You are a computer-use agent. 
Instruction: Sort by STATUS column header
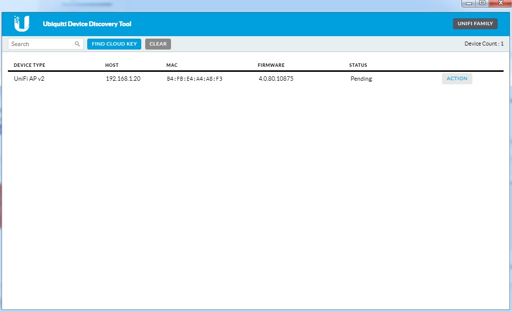(x=358, y=65)
